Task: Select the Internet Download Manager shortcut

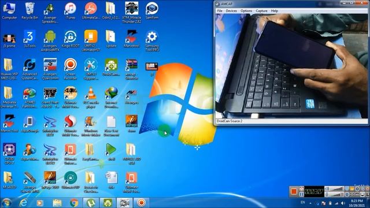Action: pyautogui.click(x=111, y=98)
